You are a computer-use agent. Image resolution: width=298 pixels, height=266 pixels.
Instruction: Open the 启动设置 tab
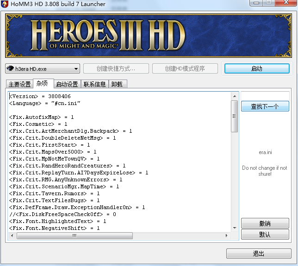pos(67,84)
